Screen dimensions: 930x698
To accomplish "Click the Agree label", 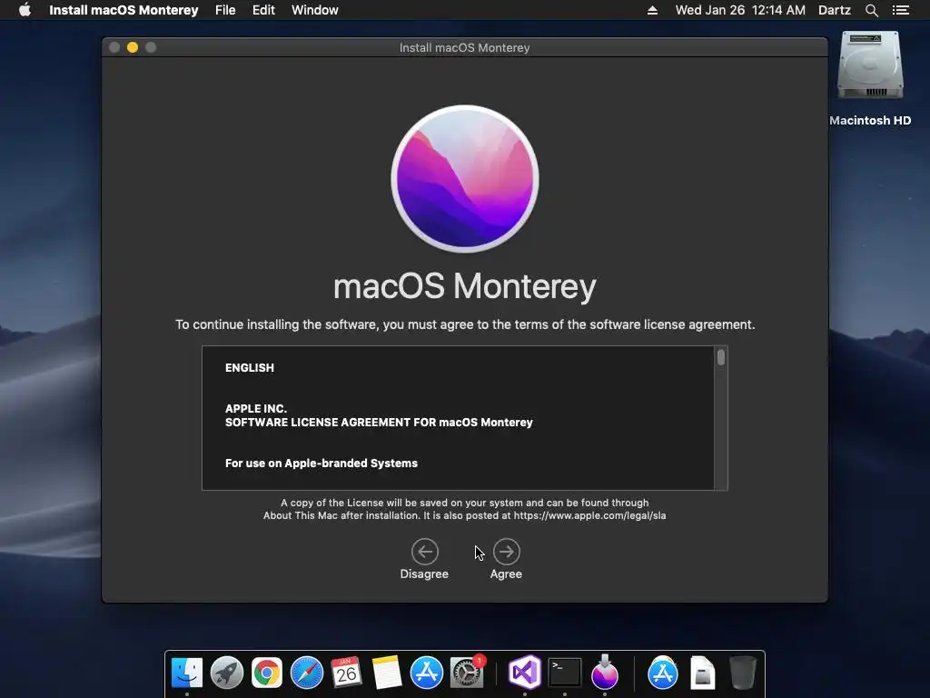I will (x=506, y=574).
